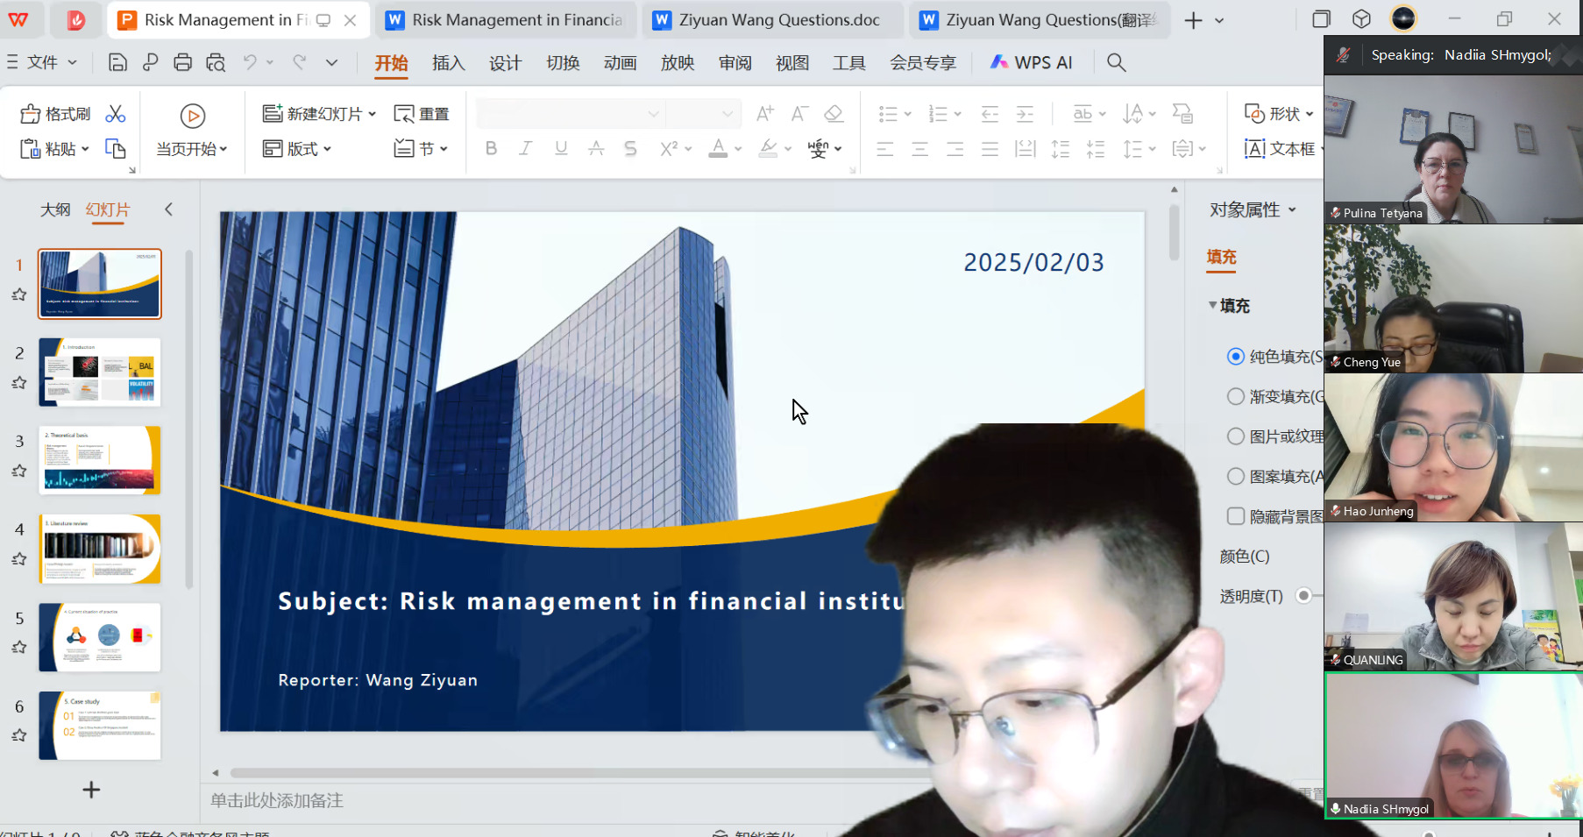Click the Cut scissors icon
This screenshot has height=837, width=1583.
116,114
